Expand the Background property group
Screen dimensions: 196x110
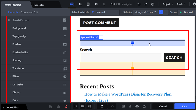[x=19, y=28]
